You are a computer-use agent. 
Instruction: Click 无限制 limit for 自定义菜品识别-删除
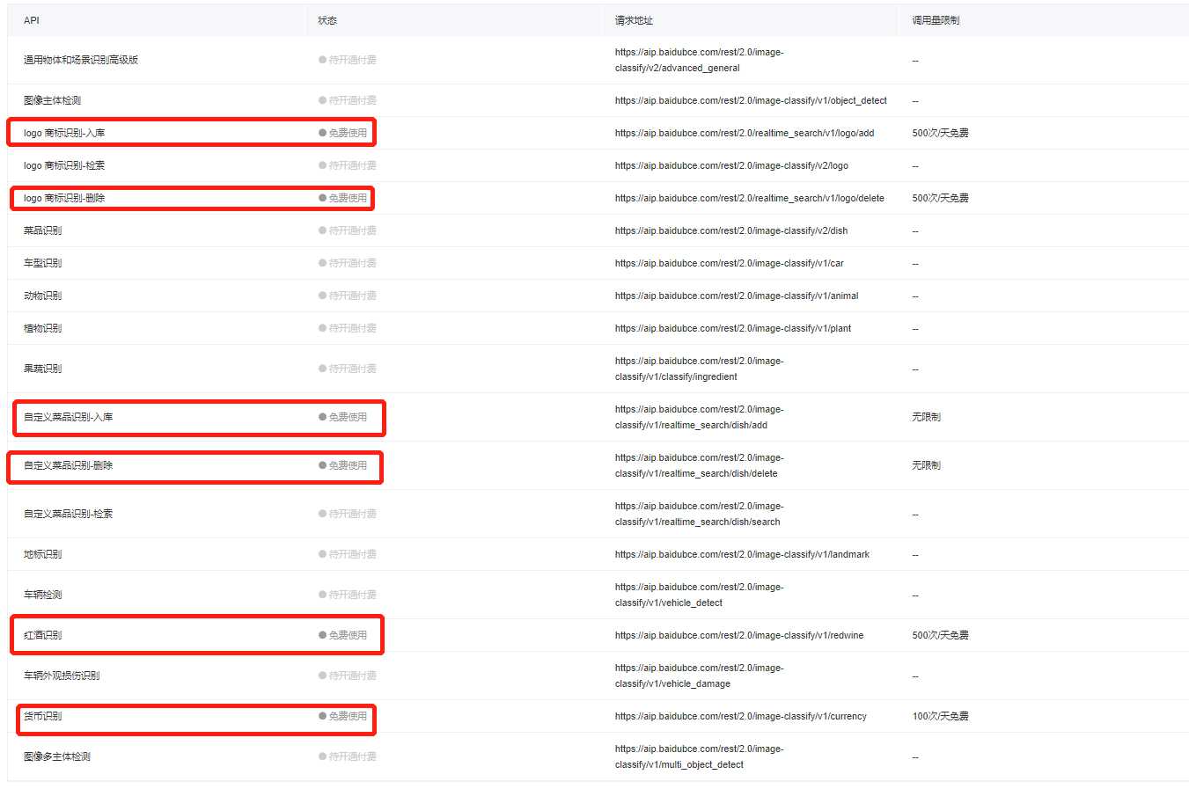pos(926,465)
